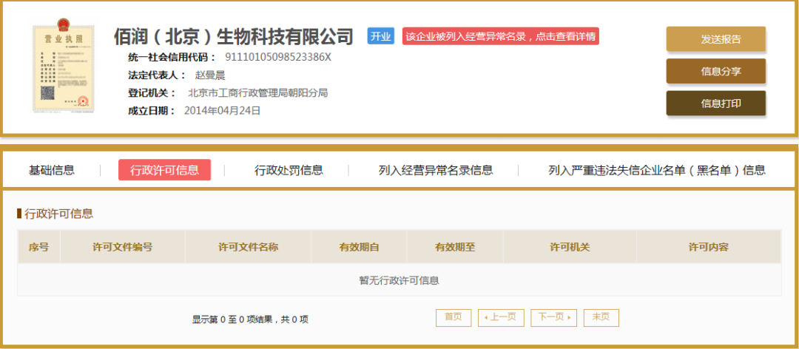The height and width of the screenshot is (349, 799).
Task: Open the 严重违法失信企业名单(黑名单)信息 tab
Action: 656,170
